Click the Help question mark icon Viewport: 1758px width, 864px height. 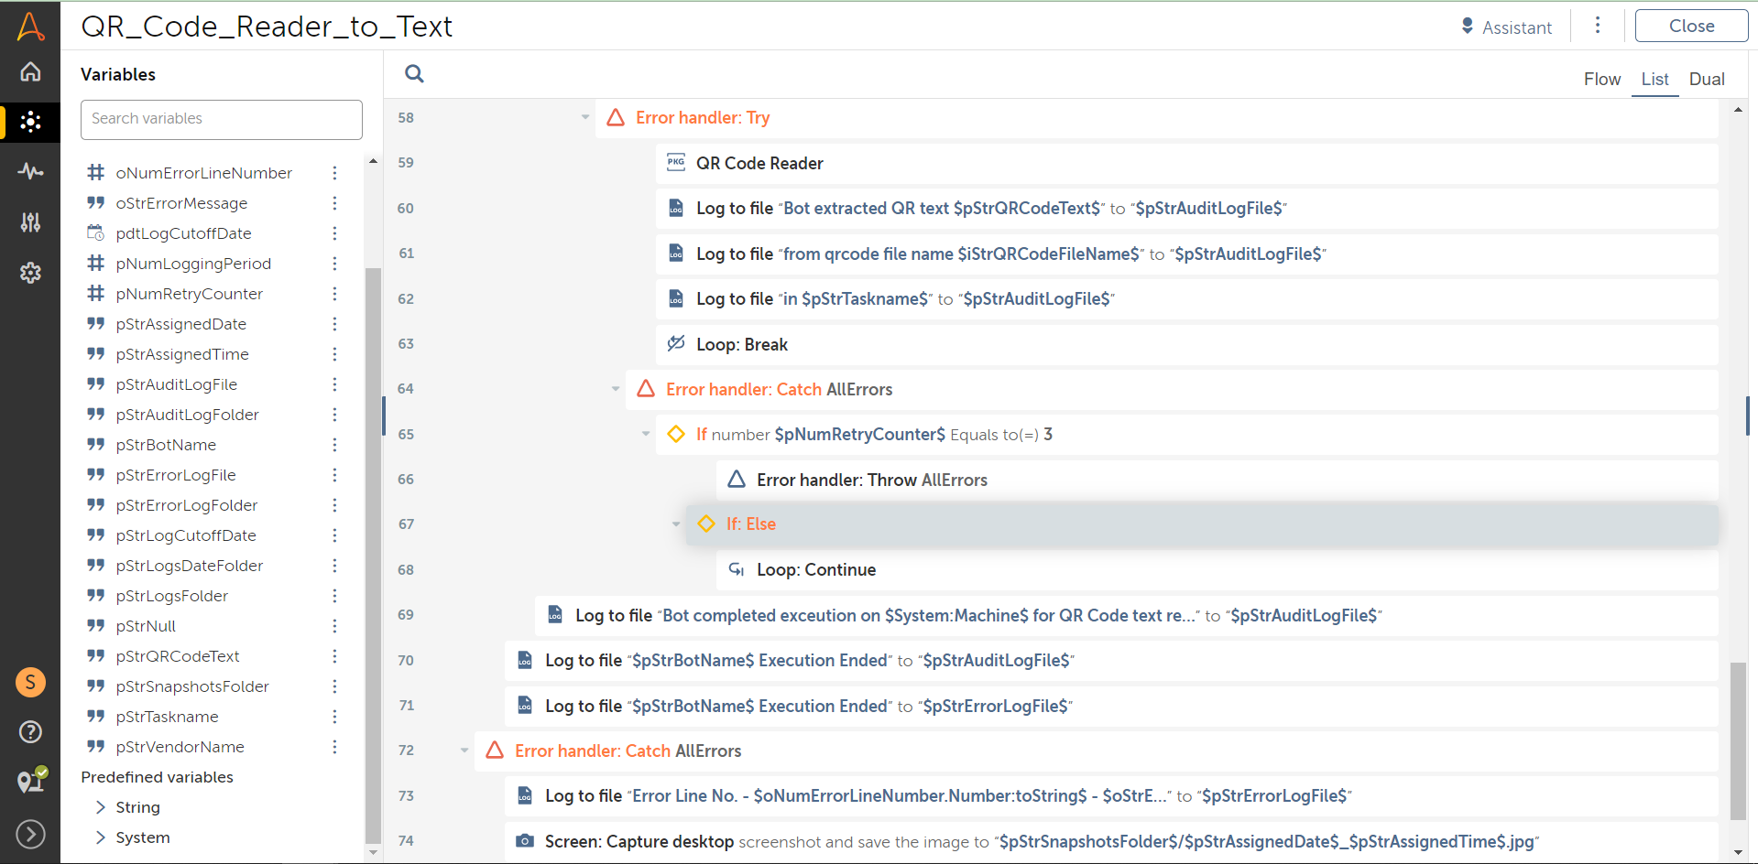coord(30,731)
